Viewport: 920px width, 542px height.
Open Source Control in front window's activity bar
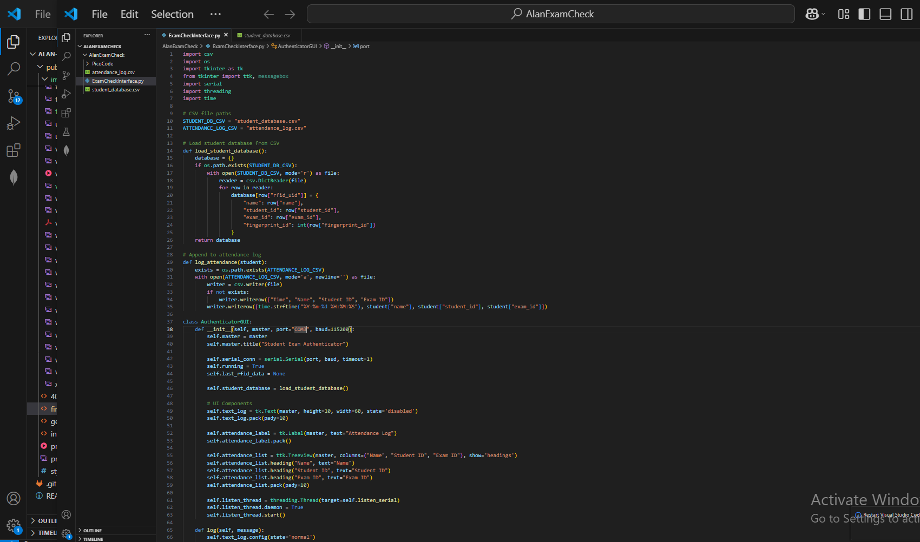[66, 75]
